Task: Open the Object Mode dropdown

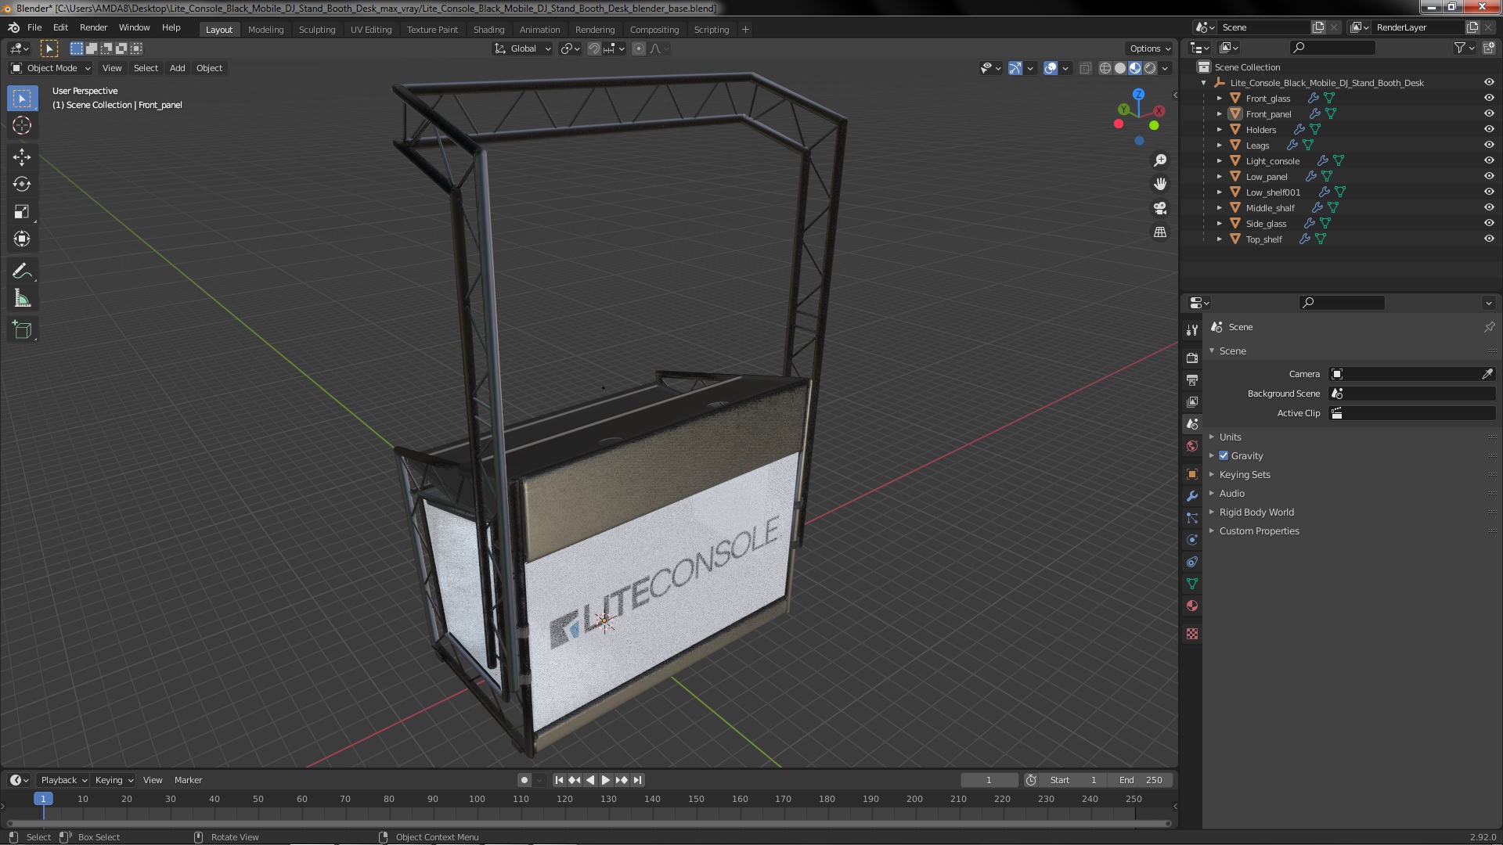Action: [x=51, y=68]
